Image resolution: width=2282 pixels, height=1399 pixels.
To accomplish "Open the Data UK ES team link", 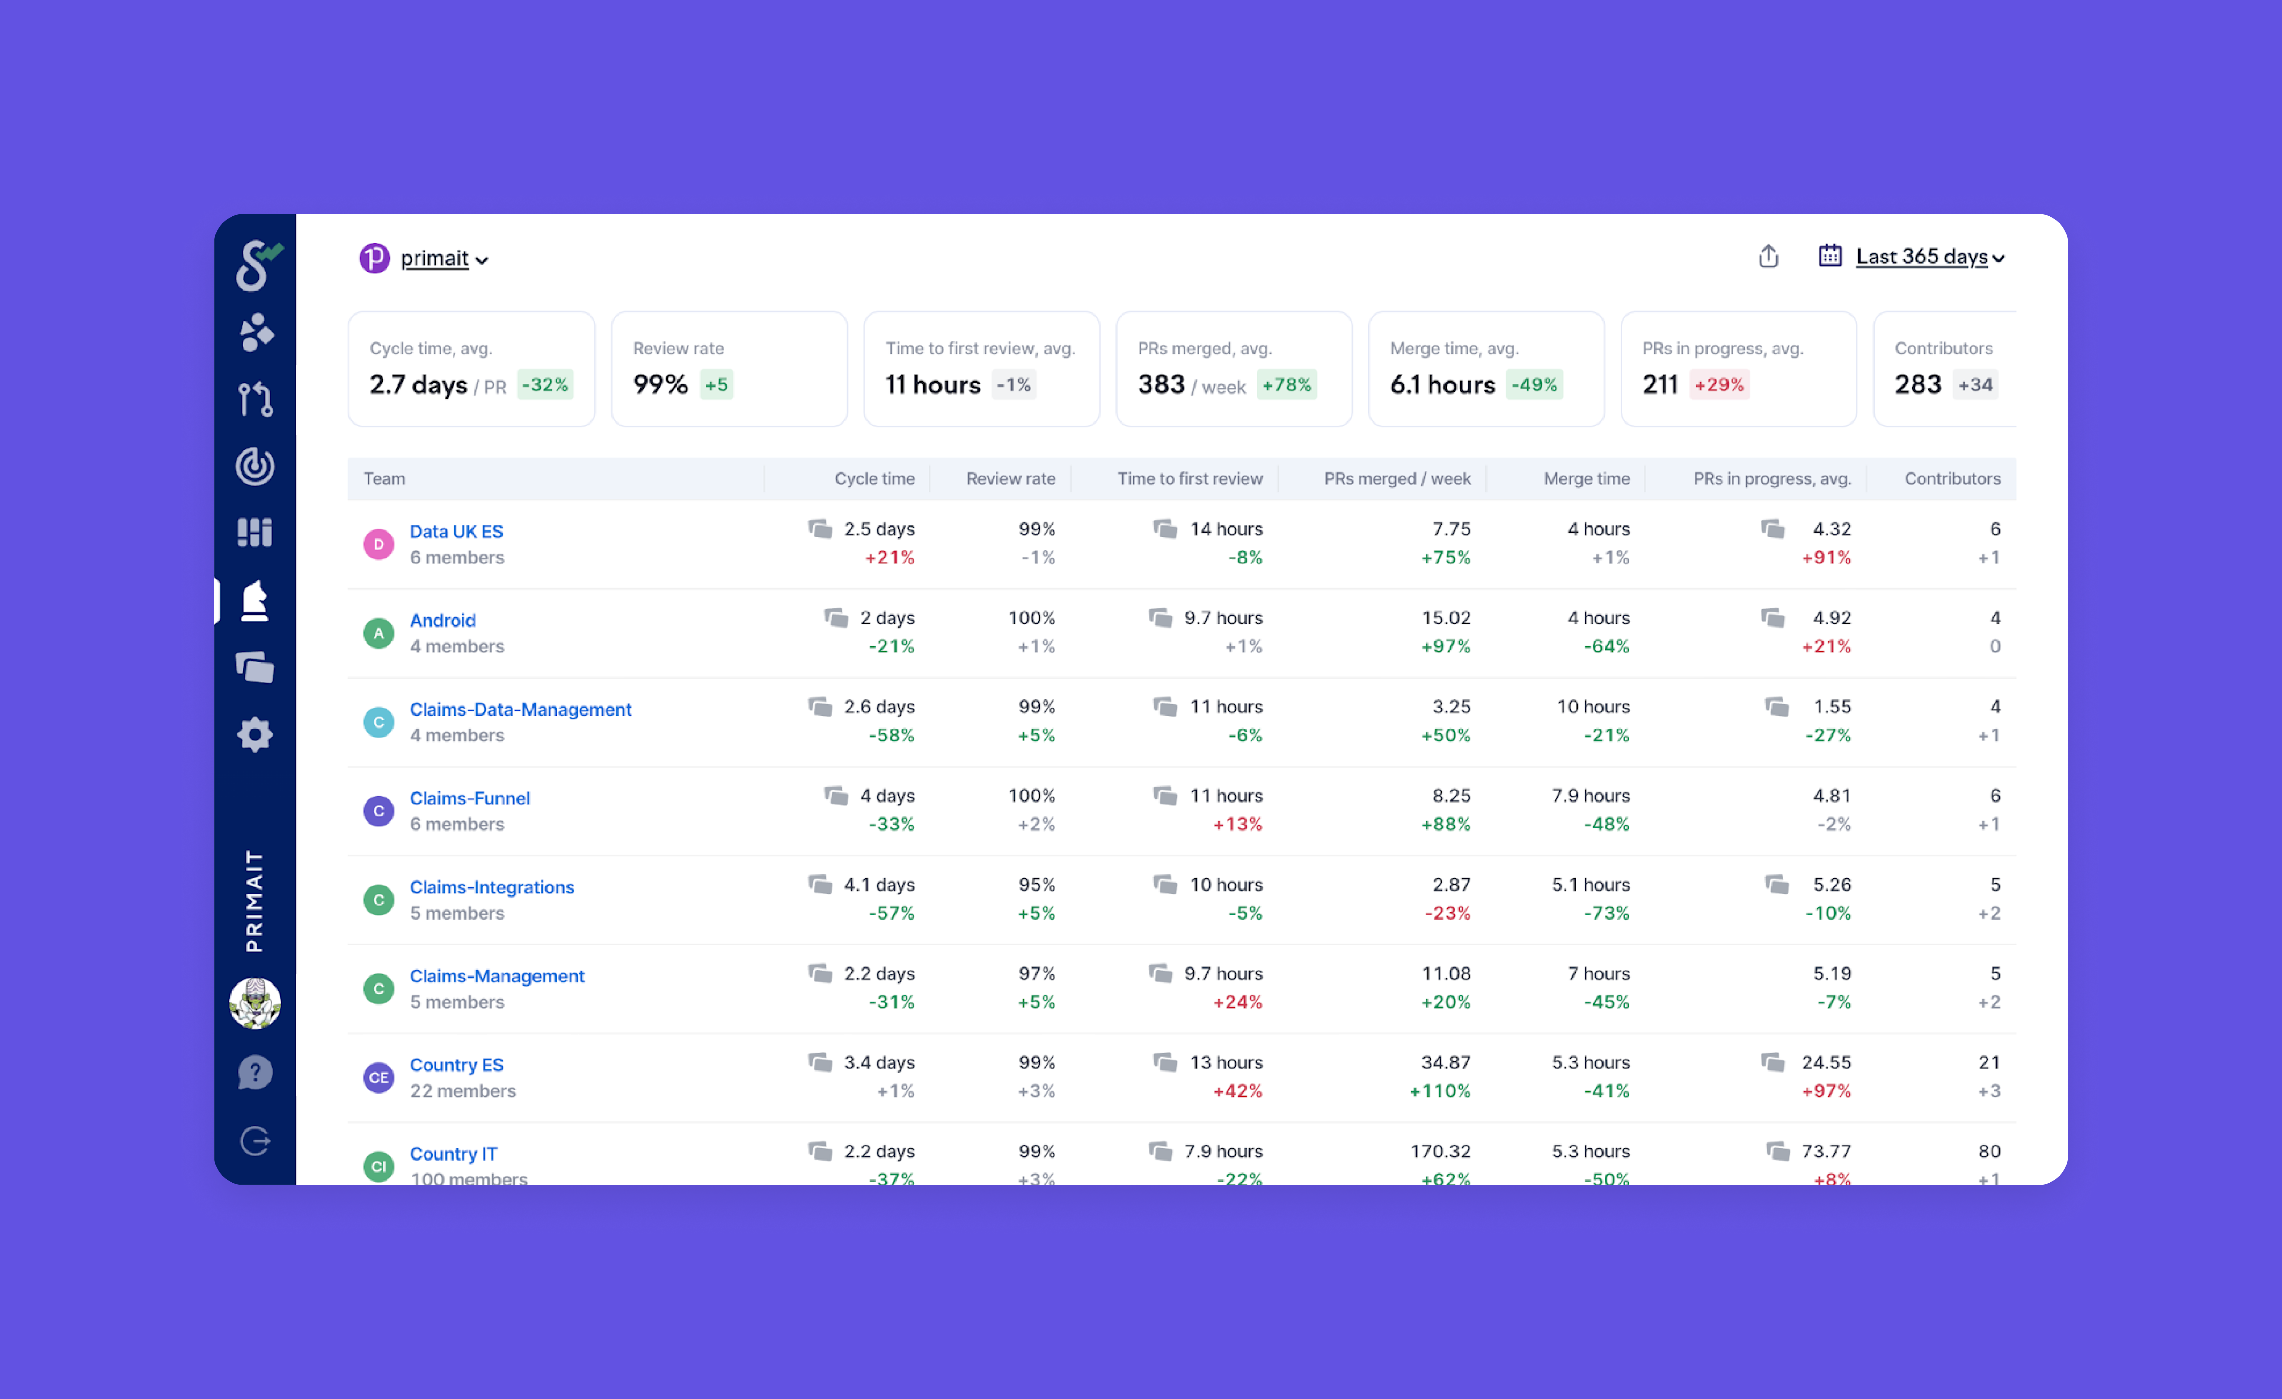I will [x=455, y=532].
